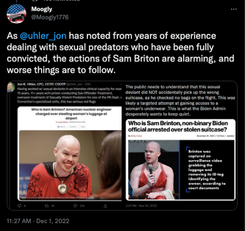
Task: Click the retweet icon in embedded tweet
Action: click(x=47, y=206)
